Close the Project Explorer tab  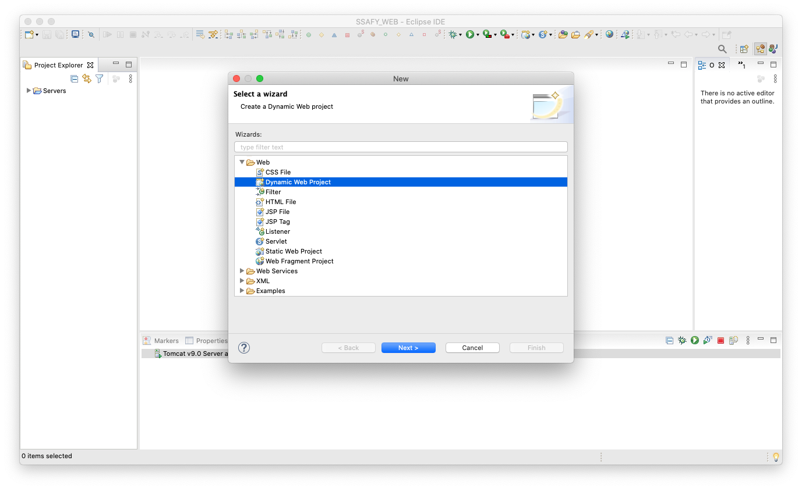click(x=90, y=65)
